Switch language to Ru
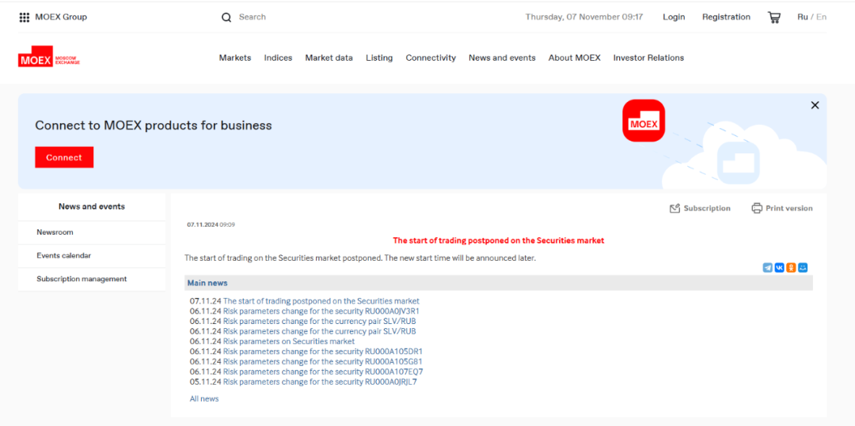The image size is (855, 426). click(x=802, y=17)
